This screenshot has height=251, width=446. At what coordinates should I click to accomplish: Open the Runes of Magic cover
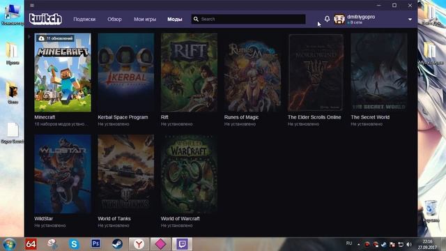pyautogui.click(x=252, y=73)
